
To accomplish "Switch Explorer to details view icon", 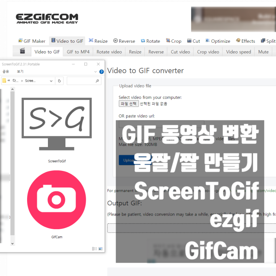I will (x=94, y=249).
